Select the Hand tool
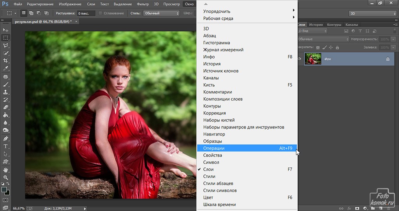 click(x=5, y=170)
